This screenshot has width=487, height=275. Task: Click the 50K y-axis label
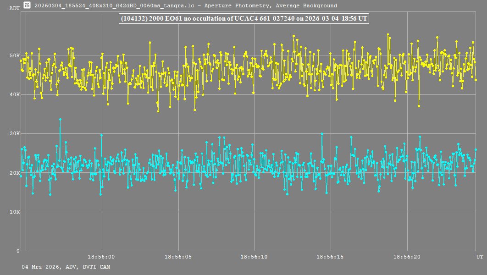click(15, 55)
